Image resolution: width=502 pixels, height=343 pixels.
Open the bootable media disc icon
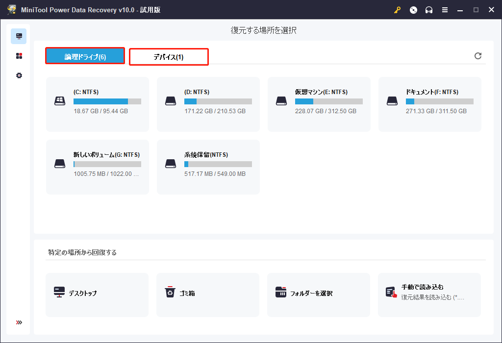pyautogui.click(x=413, y=10)
